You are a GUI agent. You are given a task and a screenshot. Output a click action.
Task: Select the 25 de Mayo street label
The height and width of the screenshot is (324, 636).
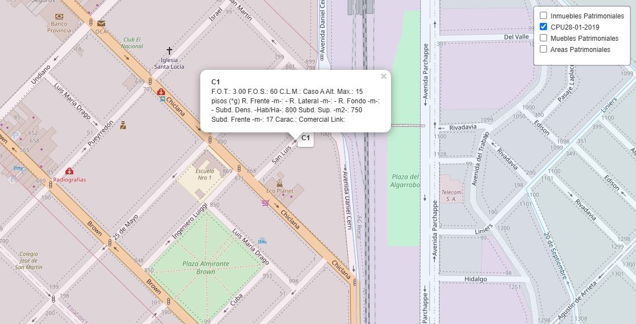125,227
